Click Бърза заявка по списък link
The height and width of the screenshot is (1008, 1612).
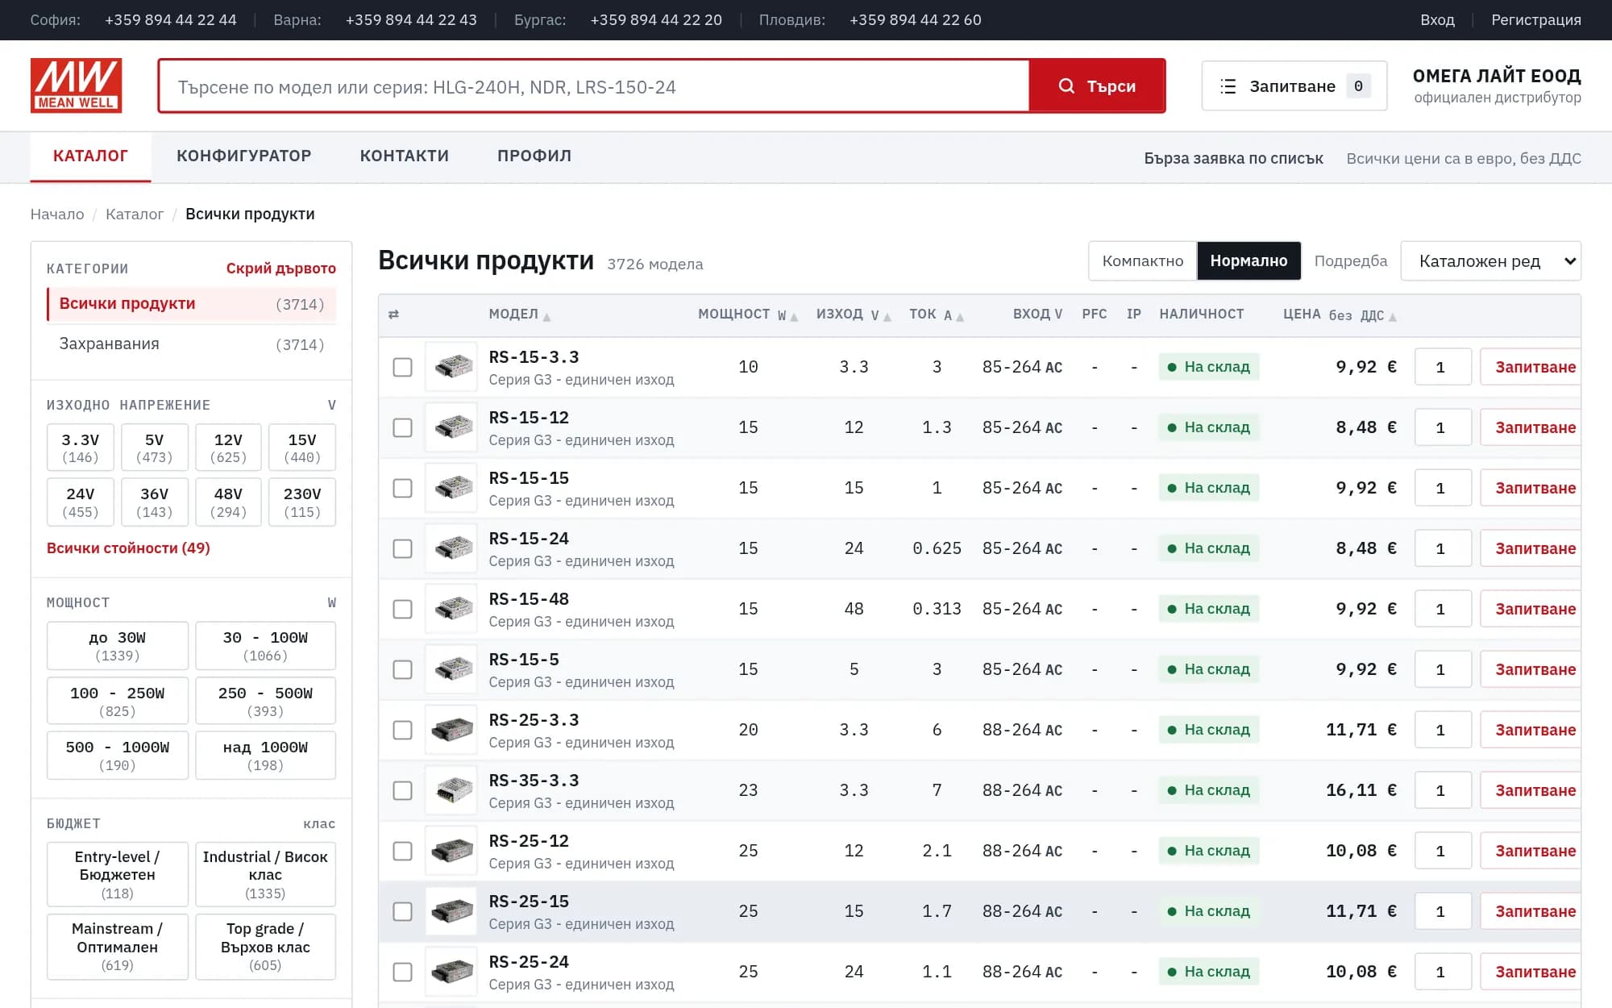(x=1233, y=158)
